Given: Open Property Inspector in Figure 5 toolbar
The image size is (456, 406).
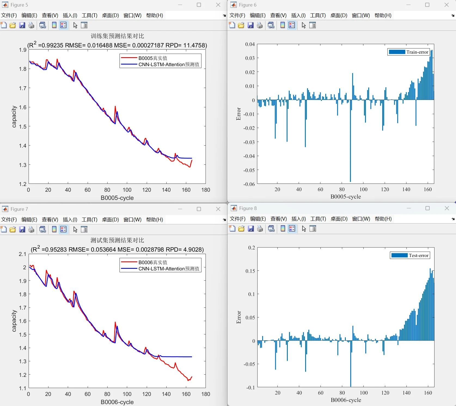Looking at the screenshot, I should pyautogui.click(x=84, y=25).
